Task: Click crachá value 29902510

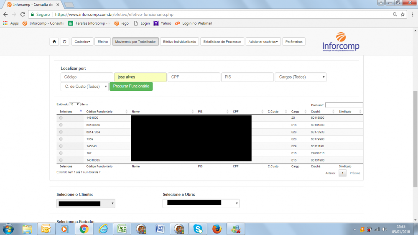Action: click(318, 153)
